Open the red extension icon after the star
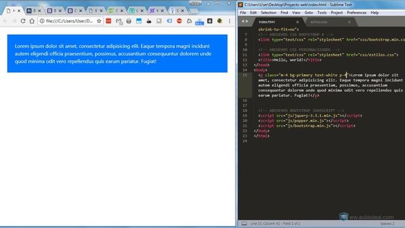Image resolution: width=405 pixels, height=228 pixels. click(108, 21)
